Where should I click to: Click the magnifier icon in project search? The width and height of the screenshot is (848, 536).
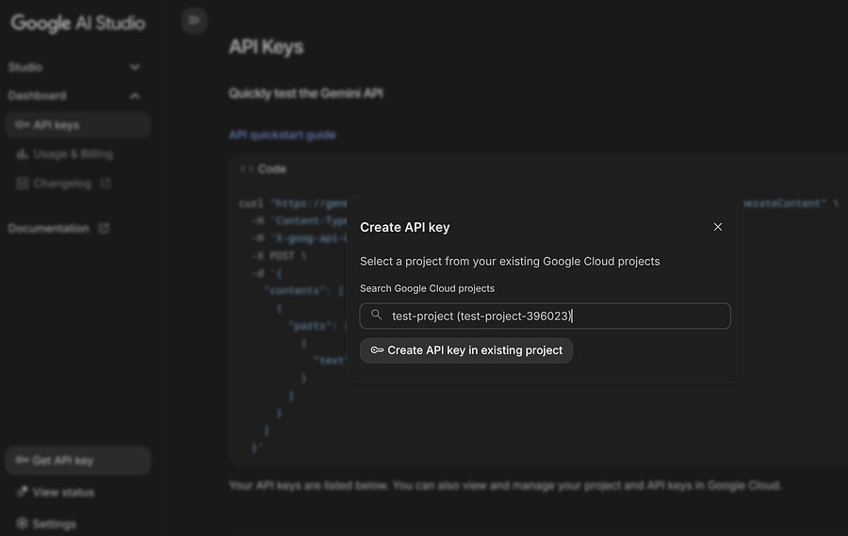coord(376,315)
